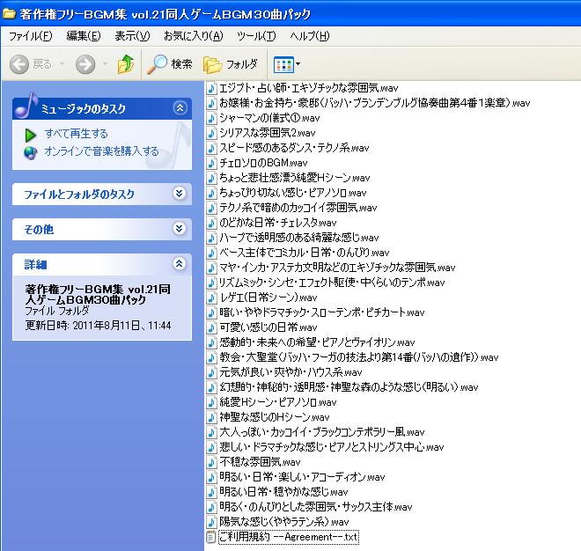Select the ご利用規約 Agreement text file icon
Viewport: 581px width, 551px height.
pos(210,537)
